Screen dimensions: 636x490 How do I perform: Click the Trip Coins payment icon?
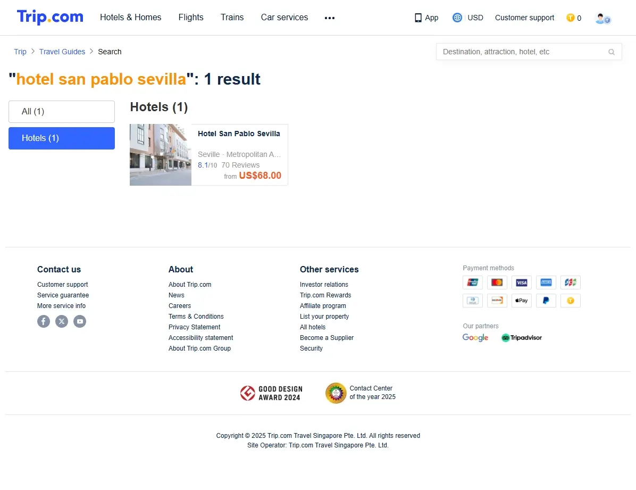570,301
